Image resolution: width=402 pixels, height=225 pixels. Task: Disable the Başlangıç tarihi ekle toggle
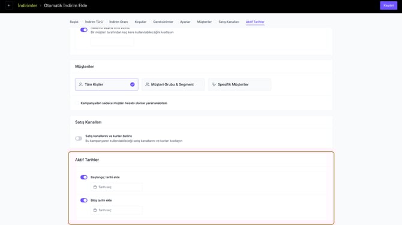pyautogui.click(x=84, y=177)
